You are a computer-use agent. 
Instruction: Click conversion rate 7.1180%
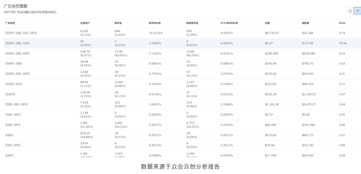[155, 53]
